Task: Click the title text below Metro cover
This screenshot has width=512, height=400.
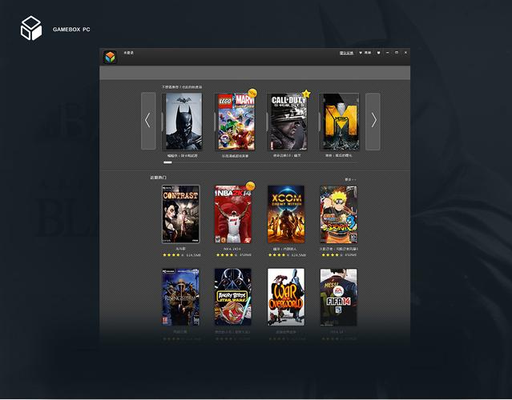Action: coord(339,156)
